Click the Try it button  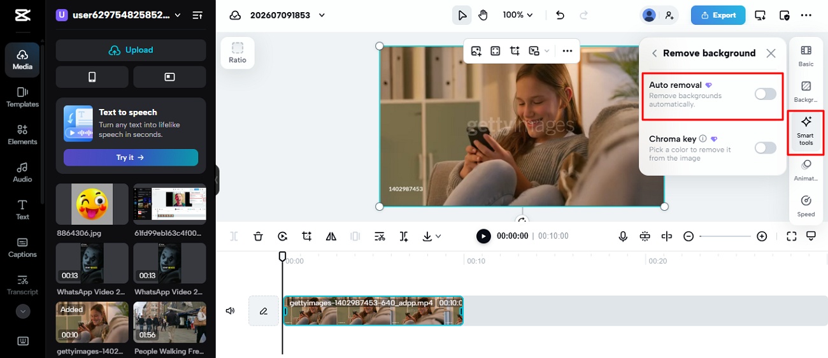tap(131, 157)
